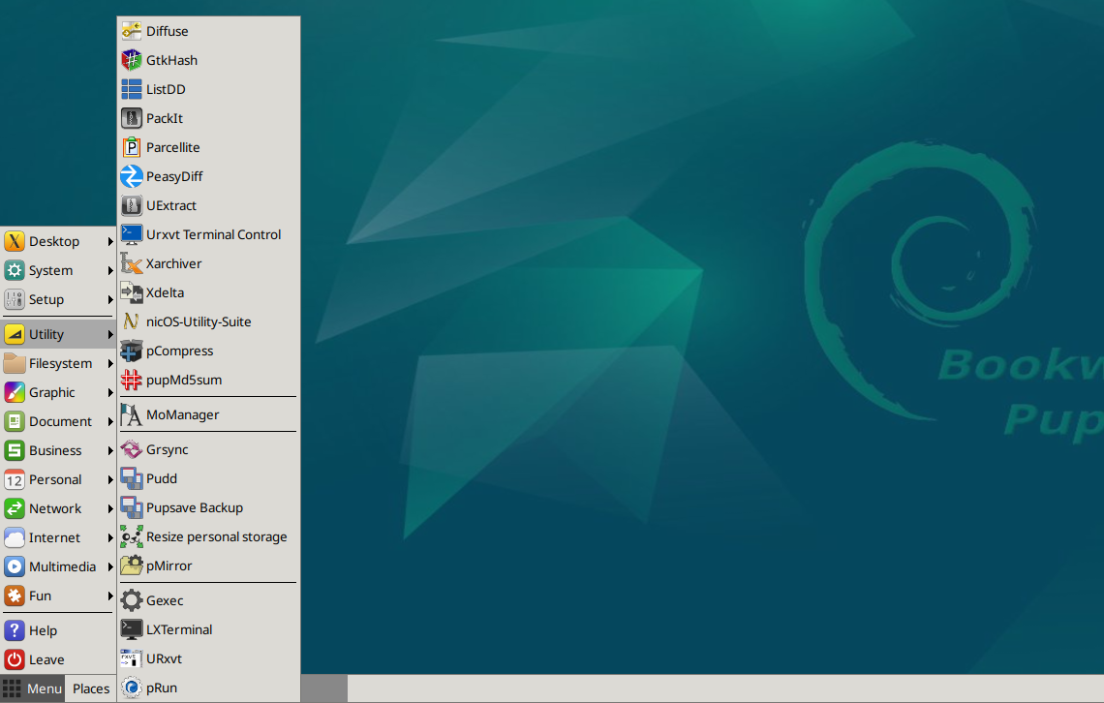Click the URxvt terminal icon

coord(132,658)
